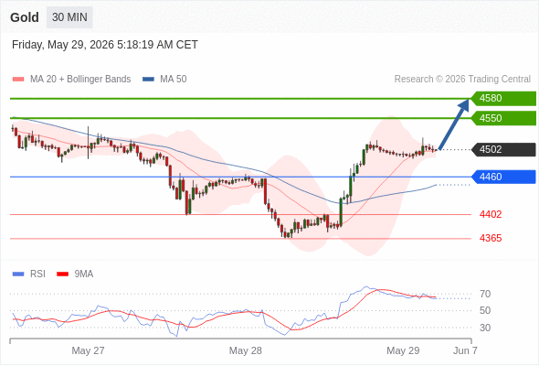Click the '9MA' legend label
Viewport: 539px width, 366px height.
84,274
